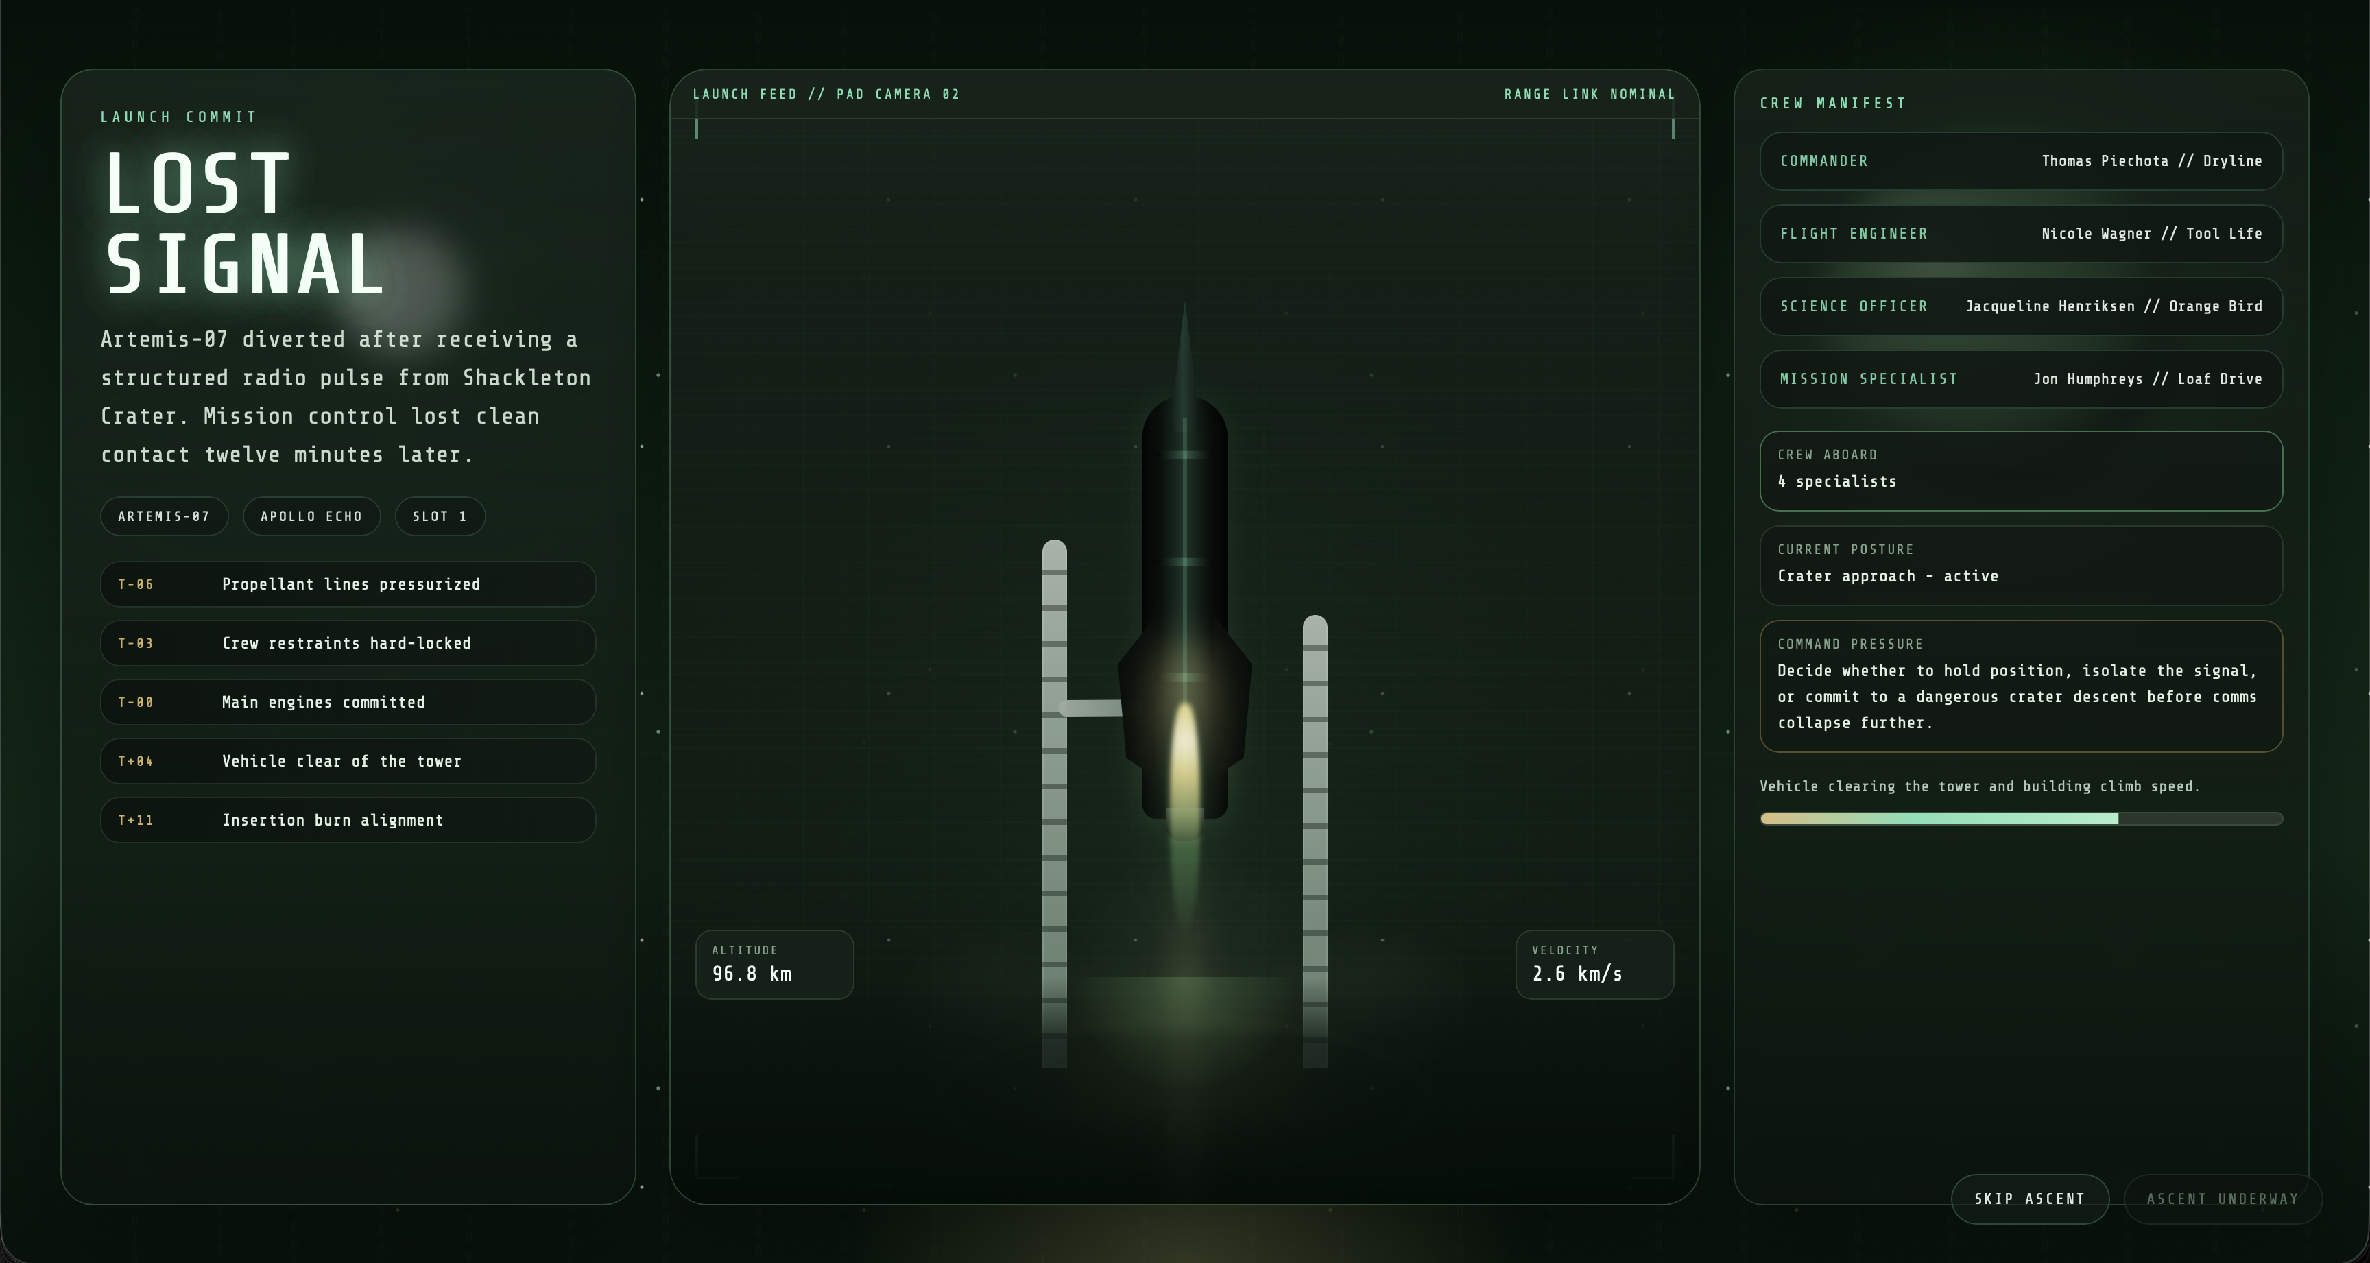
Task: Click the Crew Aboard info card
Action: [2020, 470]
